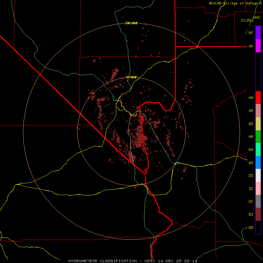Click the DS white legend swatch
Image resolution: width=263 pixels, height=263 pixels.
258,175
